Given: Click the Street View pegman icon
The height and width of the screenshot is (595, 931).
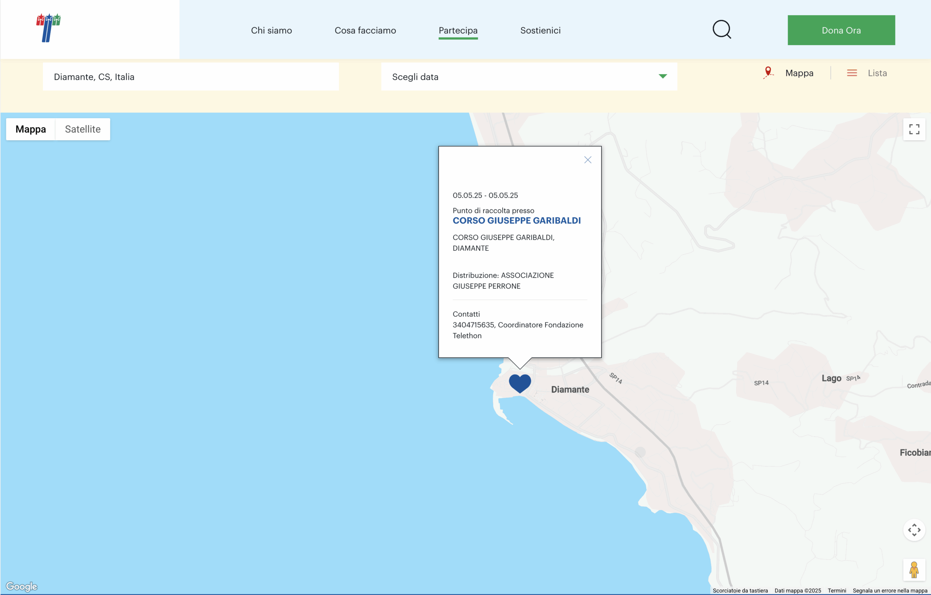Looking at the screenshot, I should tap(914, 570).
